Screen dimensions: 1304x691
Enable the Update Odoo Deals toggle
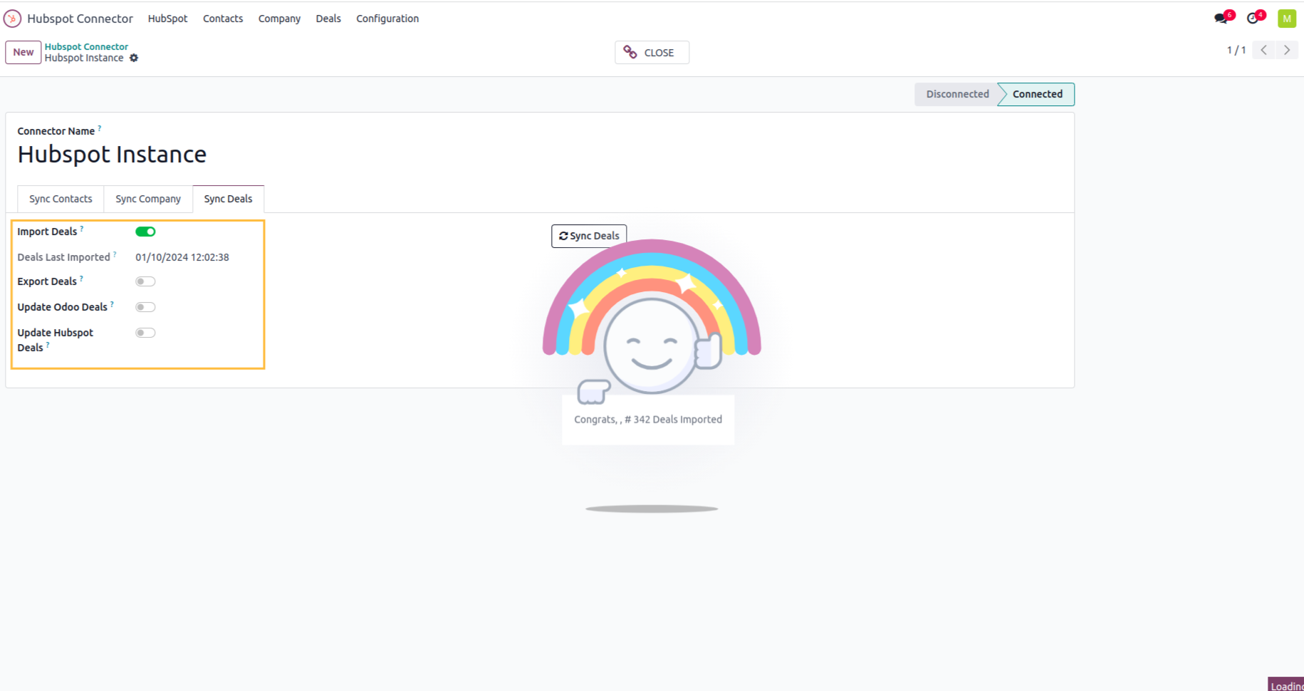[x=145, y=307]
